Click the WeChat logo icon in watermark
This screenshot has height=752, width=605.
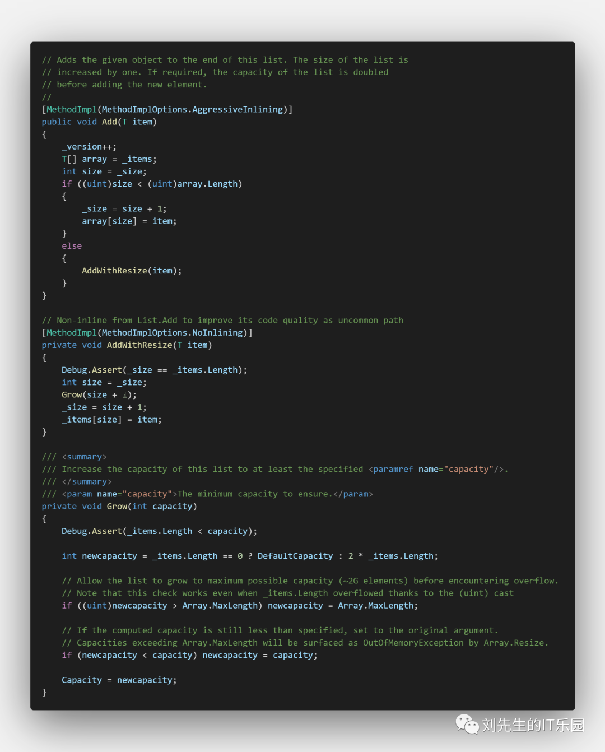pyautogui.click(x=467, y=724)
